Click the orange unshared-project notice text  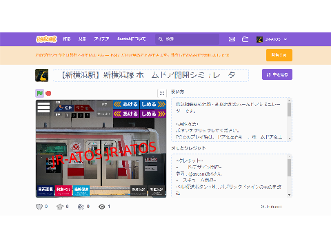[x=132, y=55]
